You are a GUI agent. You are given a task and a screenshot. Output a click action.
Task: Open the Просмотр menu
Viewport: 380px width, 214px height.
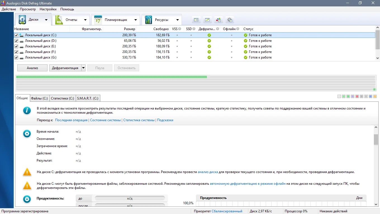(x=28, y=9)
